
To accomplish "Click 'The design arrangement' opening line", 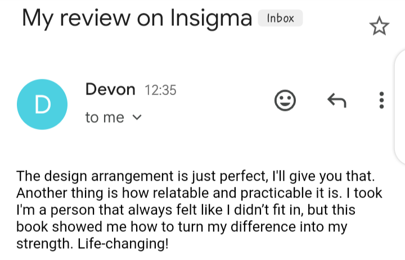I will pyautogui.click(x=79, y=176).
